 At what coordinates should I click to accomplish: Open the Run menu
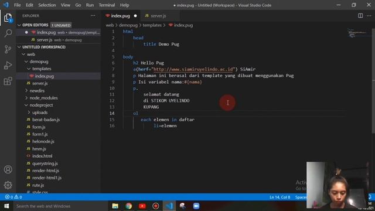90,5
